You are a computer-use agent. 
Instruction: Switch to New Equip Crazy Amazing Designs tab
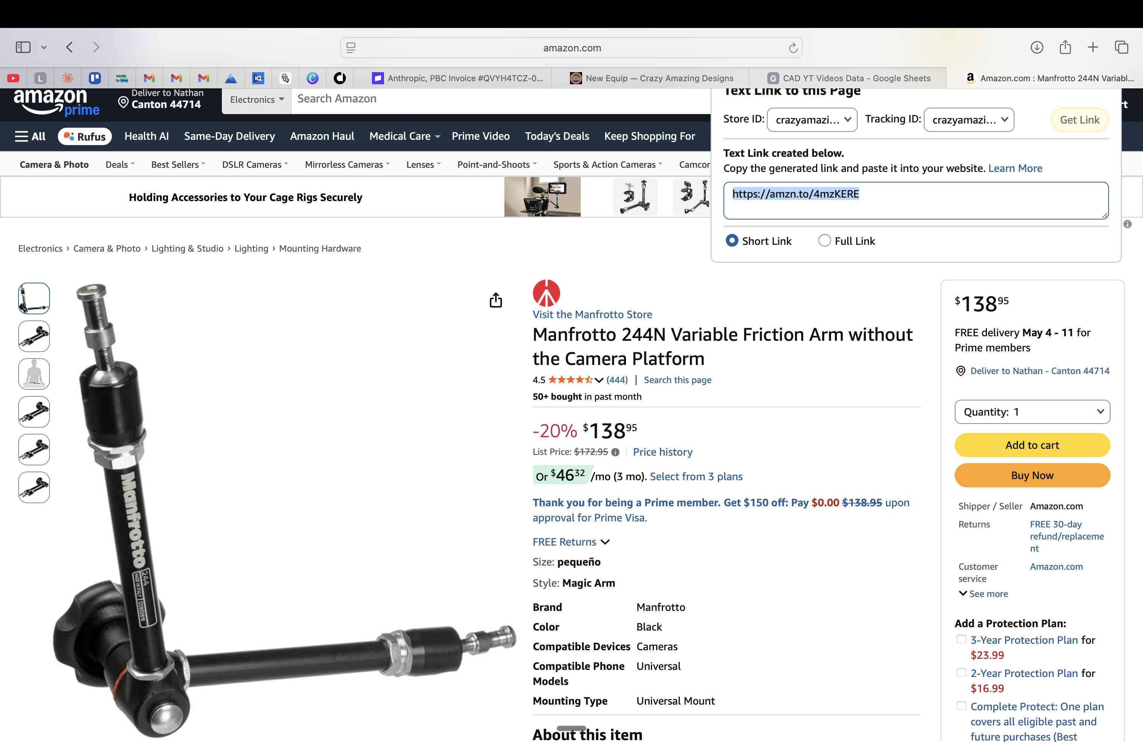(651, 78)
